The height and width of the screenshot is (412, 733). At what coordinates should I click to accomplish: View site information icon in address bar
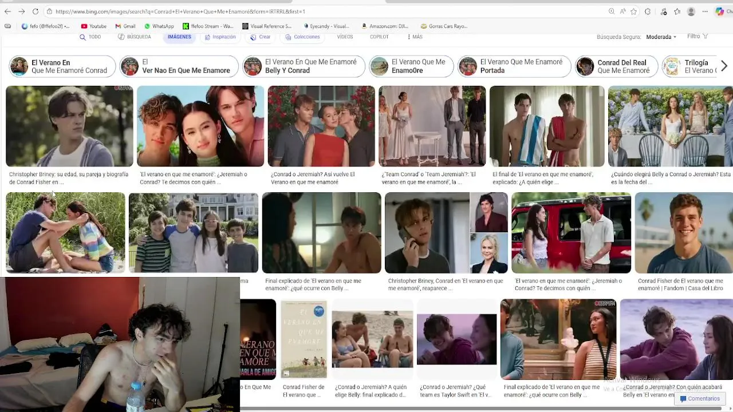(49, 11)
